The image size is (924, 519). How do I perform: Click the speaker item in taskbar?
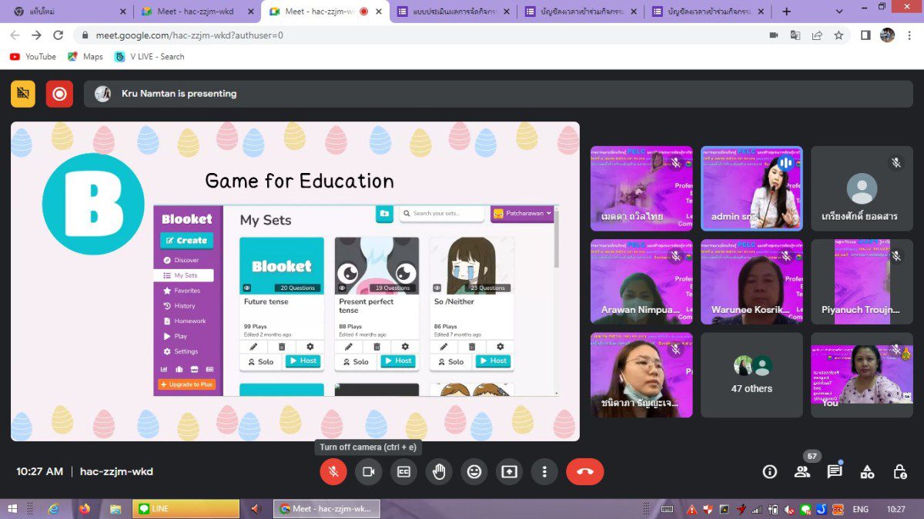[x=256, y=509]
